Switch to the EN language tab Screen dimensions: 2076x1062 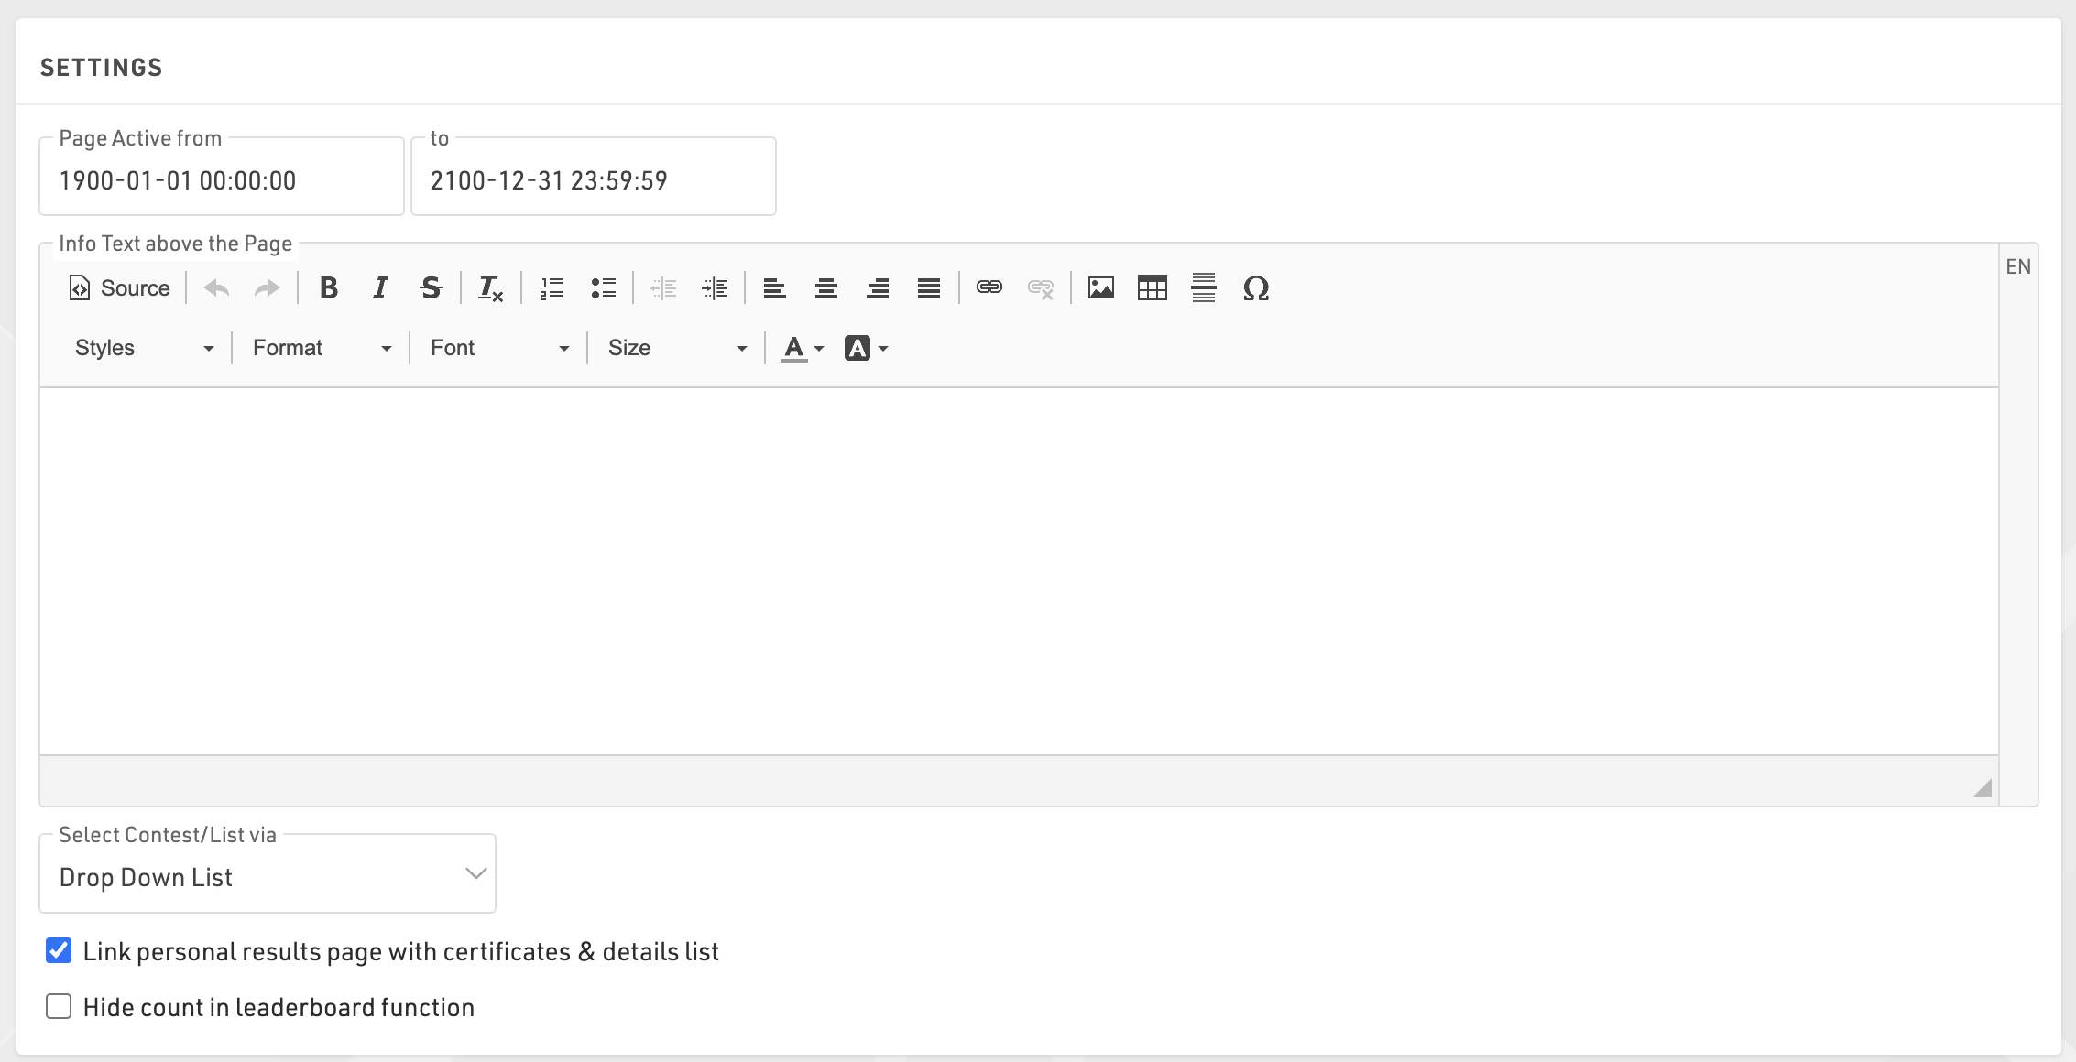(2017, 267)
